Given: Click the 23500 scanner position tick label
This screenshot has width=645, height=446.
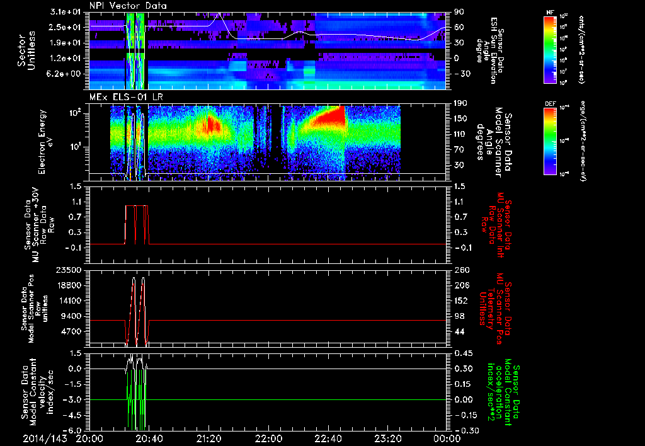Looking at the screenshot, I should click(x=69, y=270).
